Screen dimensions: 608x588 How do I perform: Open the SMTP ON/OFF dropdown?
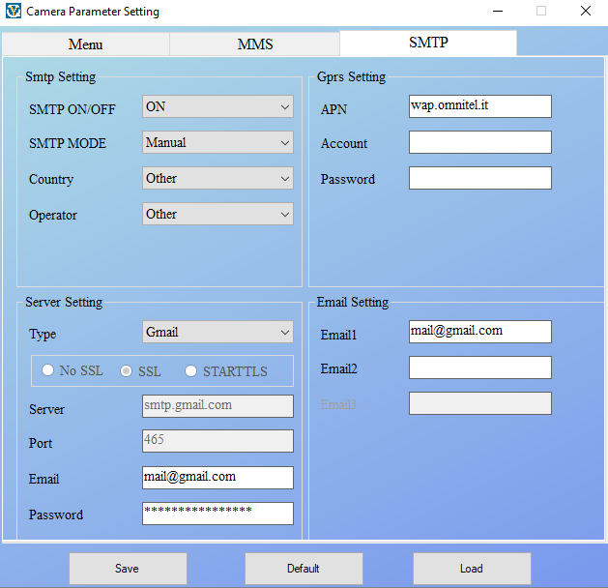tap(217, 106)
